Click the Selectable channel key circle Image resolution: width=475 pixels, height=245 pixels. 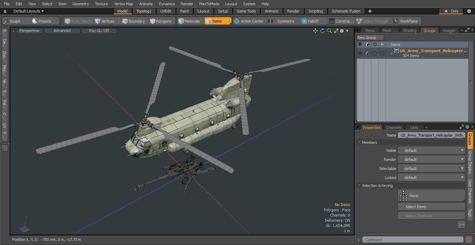point(400,169)
